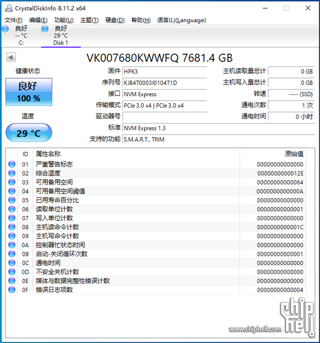
Task: Click the Disk 1 status orb
Action: [x=45, y=29]
